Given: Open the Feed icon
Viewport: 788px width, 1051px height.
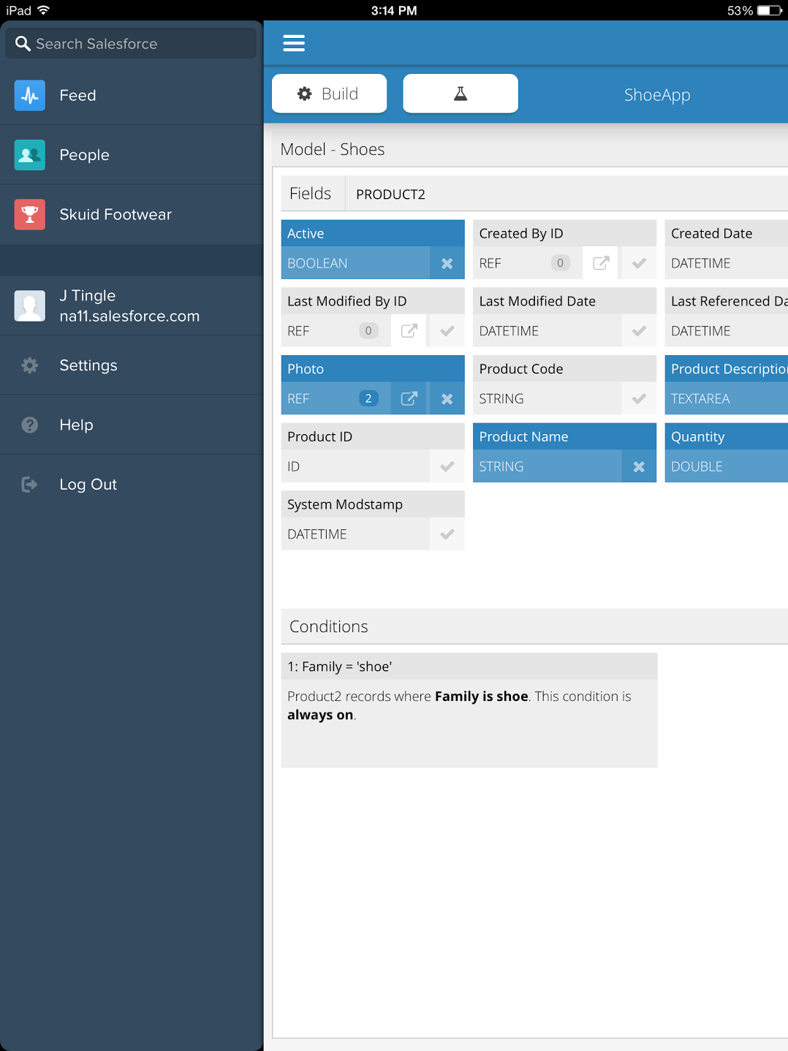Looking at the screenshot, I should [30, 96].
